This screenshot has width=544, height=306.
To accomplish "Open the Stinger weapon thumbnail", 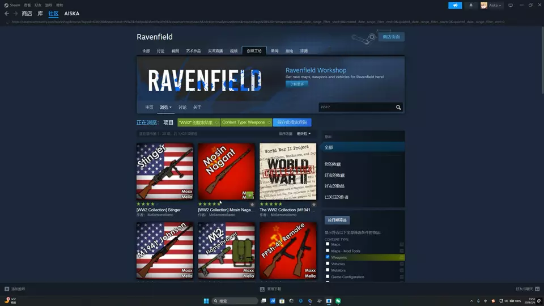I will (x=165, y=171).
